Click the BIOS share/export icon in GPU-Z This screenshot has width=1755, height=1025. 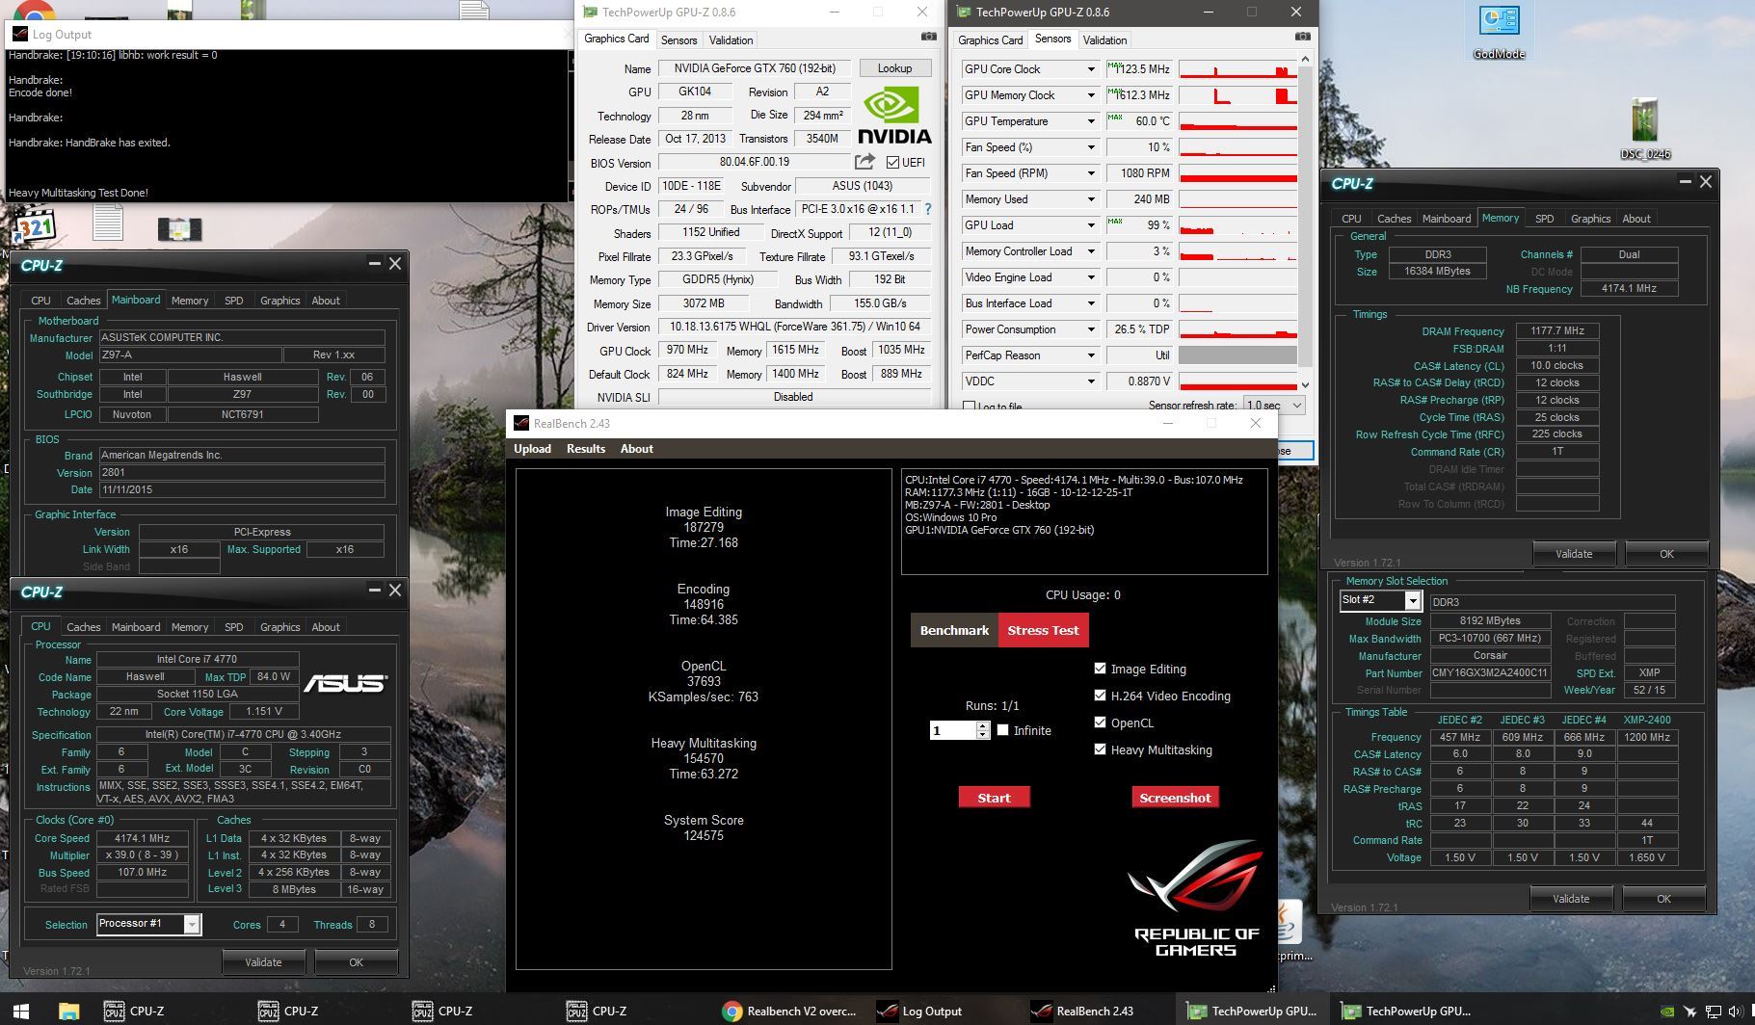click(x=864, y=162)
